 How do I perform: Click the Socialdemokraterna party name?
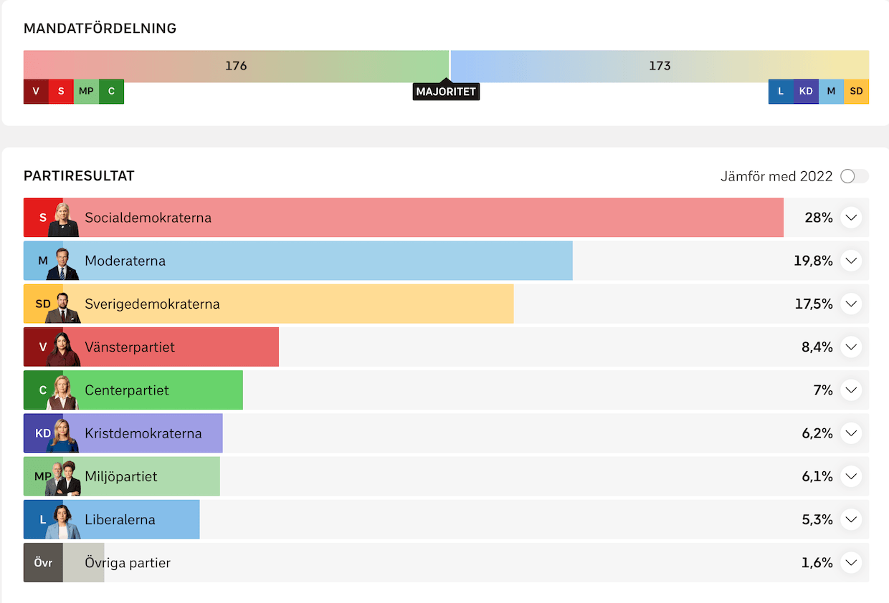click(x=148, y=218)
